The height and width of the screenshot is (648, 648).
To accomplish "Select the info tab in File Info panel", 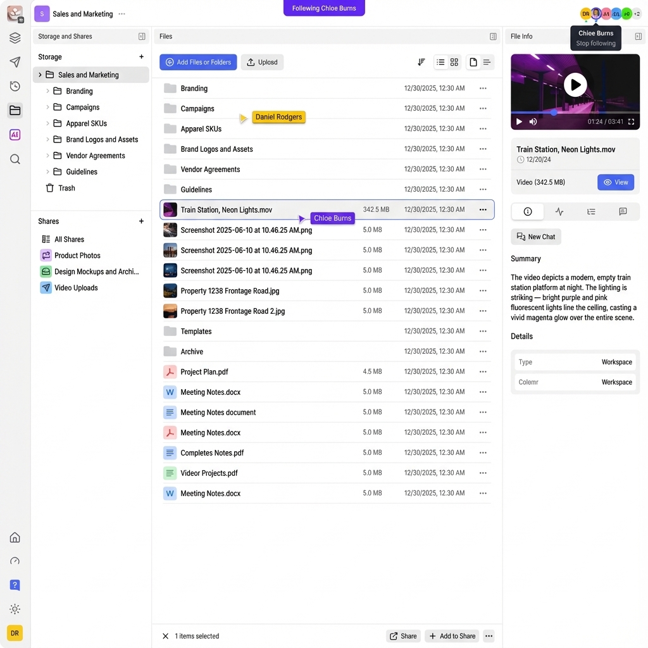I will pos(527,211).
